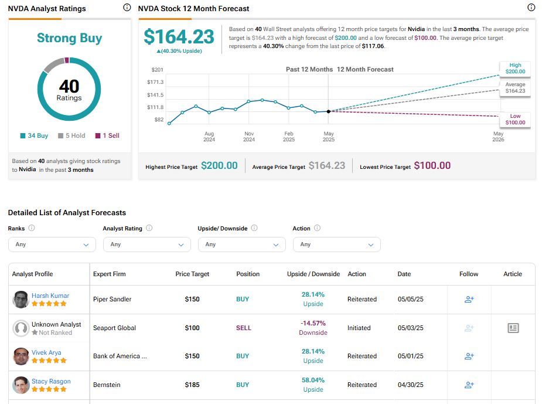The image size is (542, 404).
Task: Click the teal 34 Buy legend swatch
Action: [x=23, y=135]
